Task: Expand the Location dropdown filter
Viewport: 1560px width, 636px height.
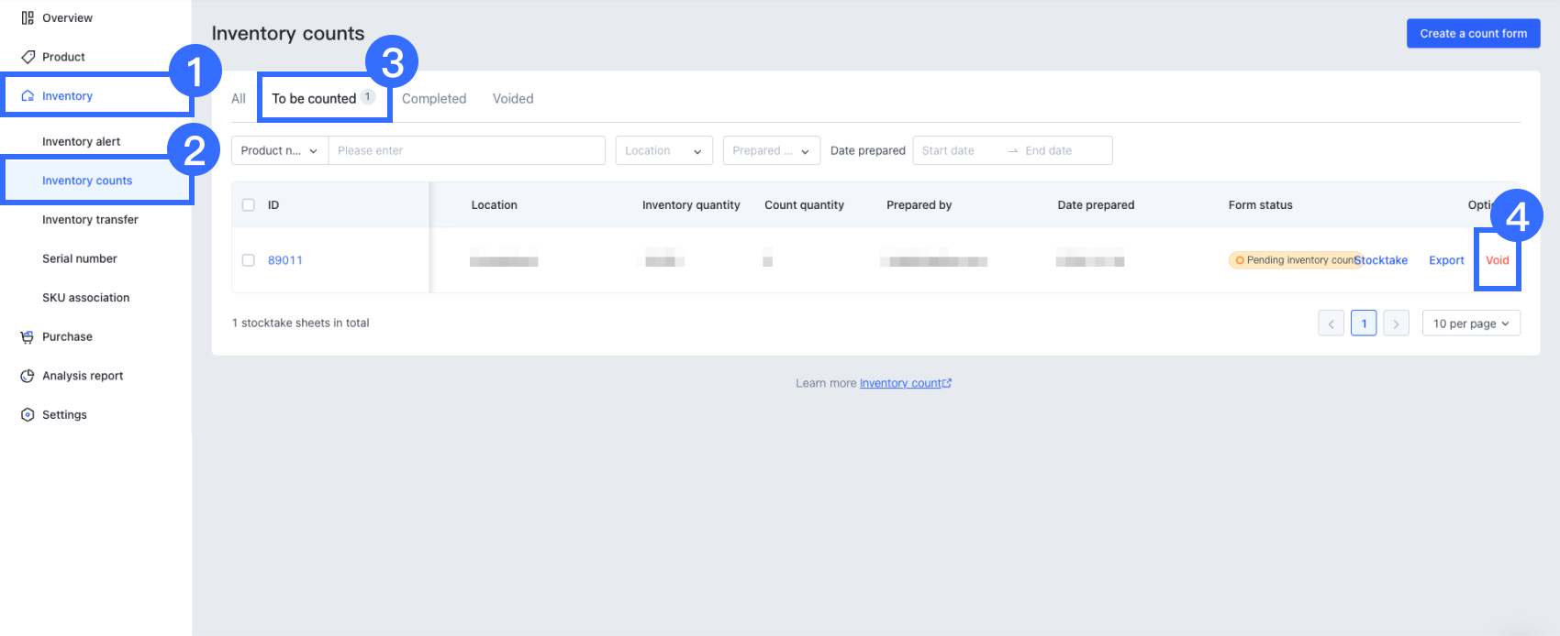Action: [x=663, y=151]
